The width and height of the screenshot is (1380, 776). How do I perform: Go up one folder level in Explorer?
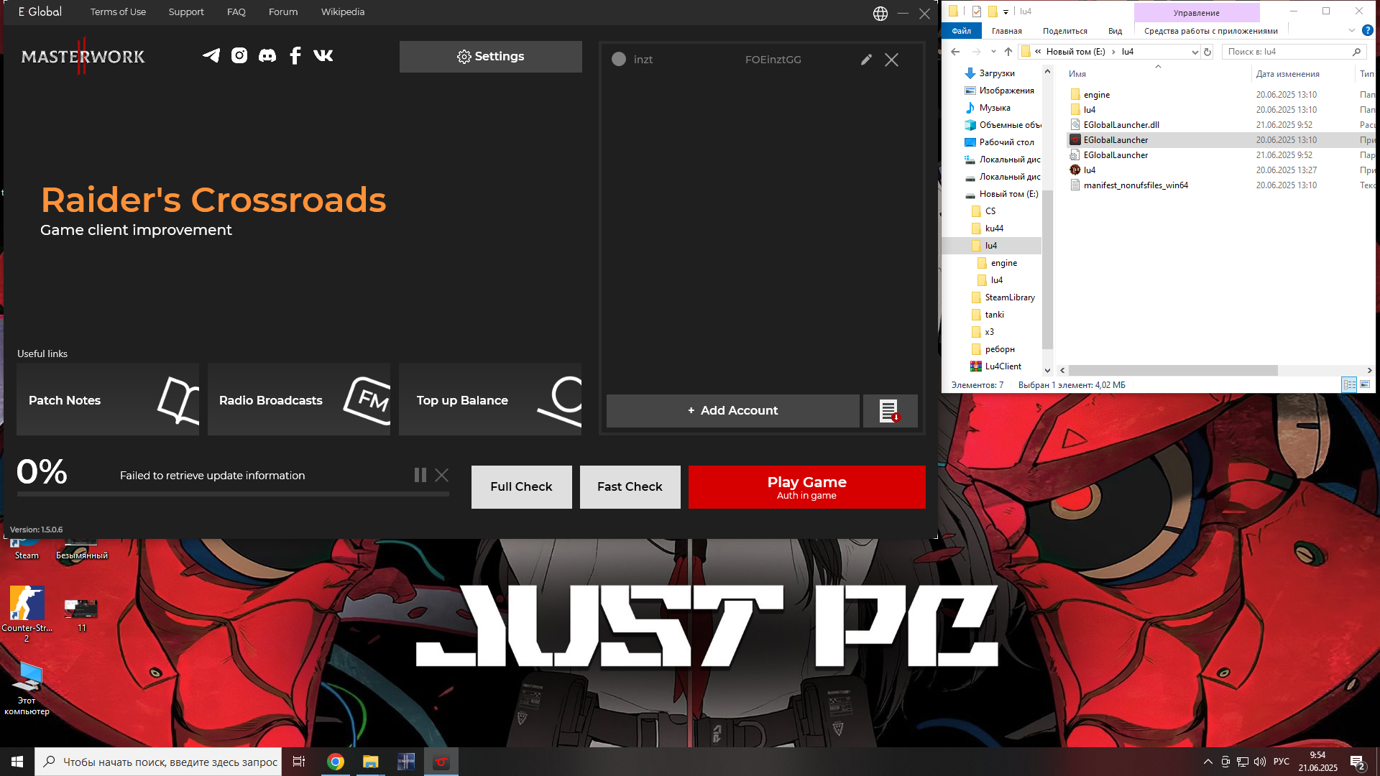(1008, 52)
